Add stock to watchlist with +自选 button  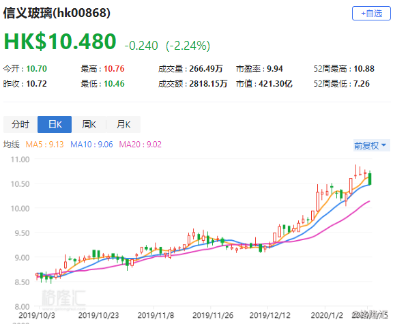pos(371,13)
